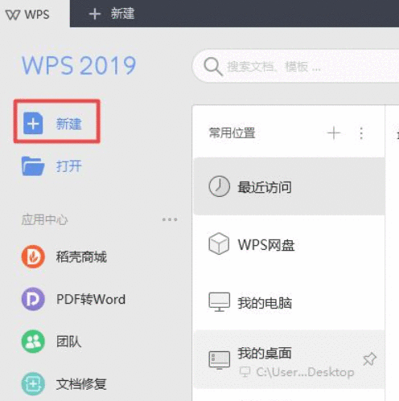
Task: Open 常用位置 vertical dots menu
Action: point(361,133)
